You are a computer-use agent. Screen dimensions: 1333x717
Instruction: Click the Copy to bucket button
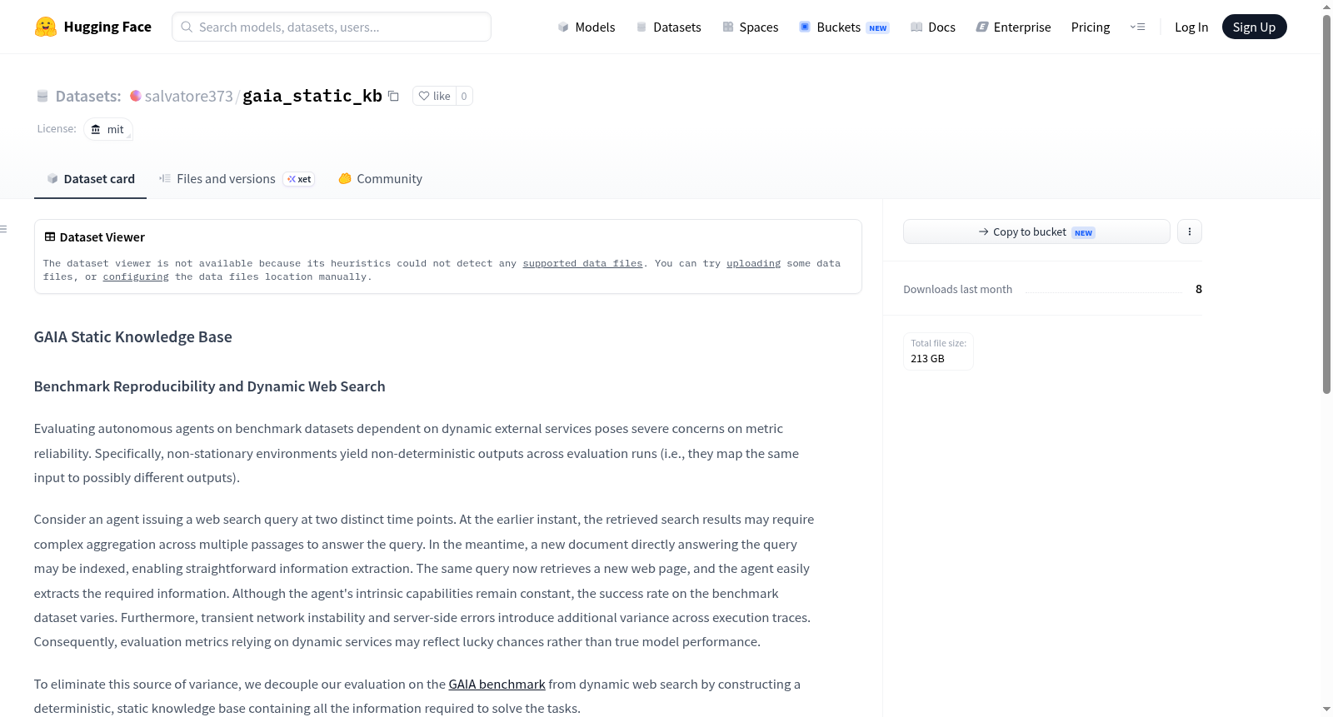tap(1036, 232)
